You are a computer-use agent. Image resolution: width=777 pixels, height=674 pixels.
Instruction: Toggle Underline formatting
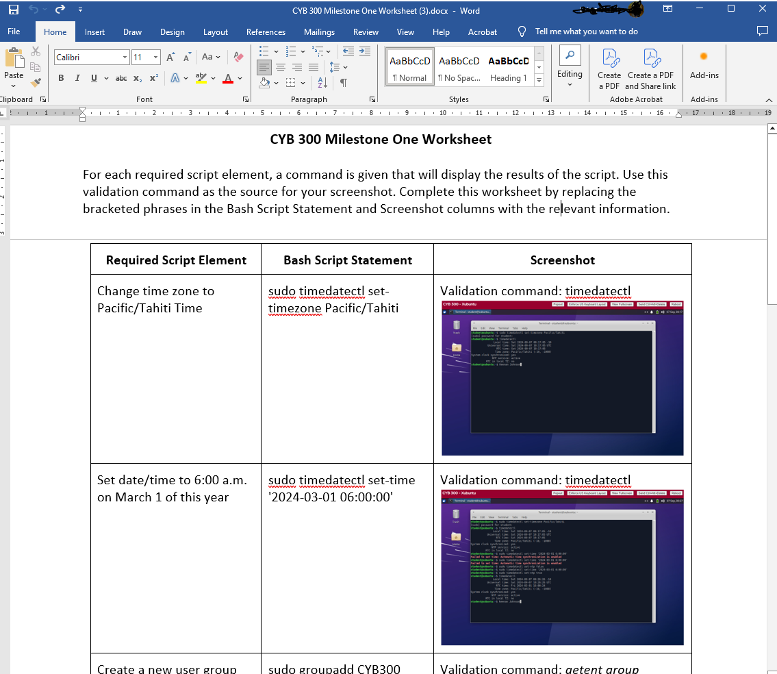pos(94,78)
